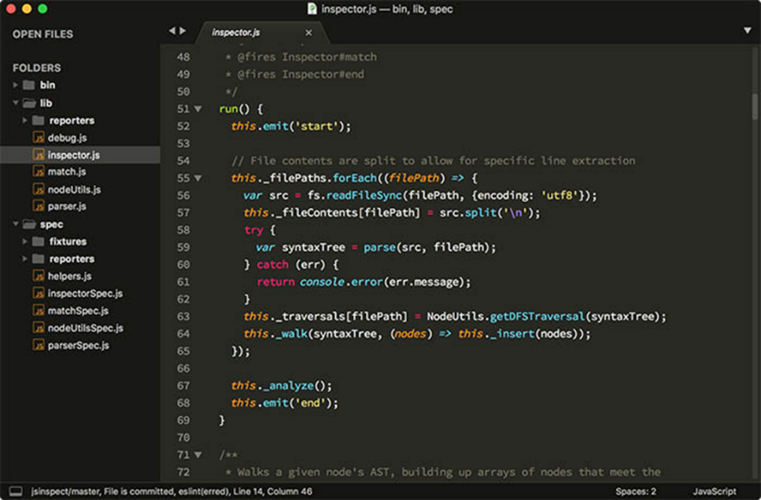Open debug.js from the sidebar
The image size is (761, 500).
[x=68, y=138]
